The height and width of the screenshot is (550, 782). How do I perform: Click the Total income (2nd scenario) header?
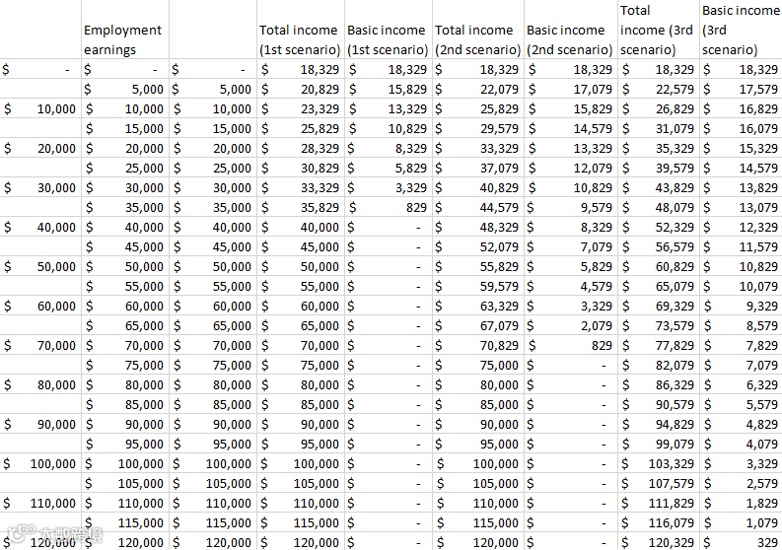477,39
